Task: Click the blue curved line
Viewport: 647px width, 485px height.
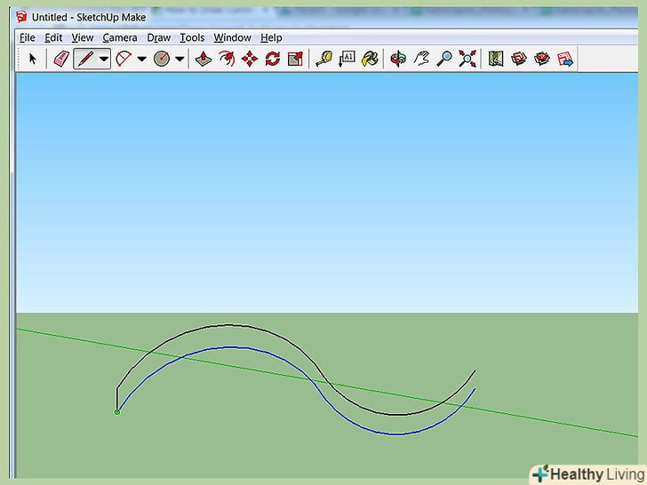Action: coord(231,347)
